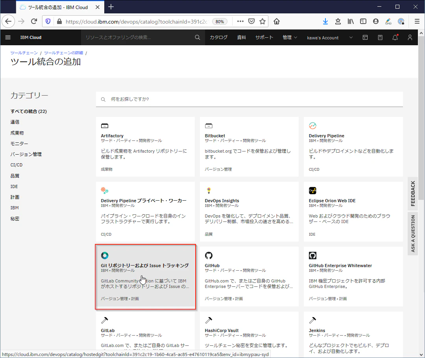Screen dimensions: 425x358
Task: Click the Firefox tracking protection shield icon
Action: tap(48, 21)
